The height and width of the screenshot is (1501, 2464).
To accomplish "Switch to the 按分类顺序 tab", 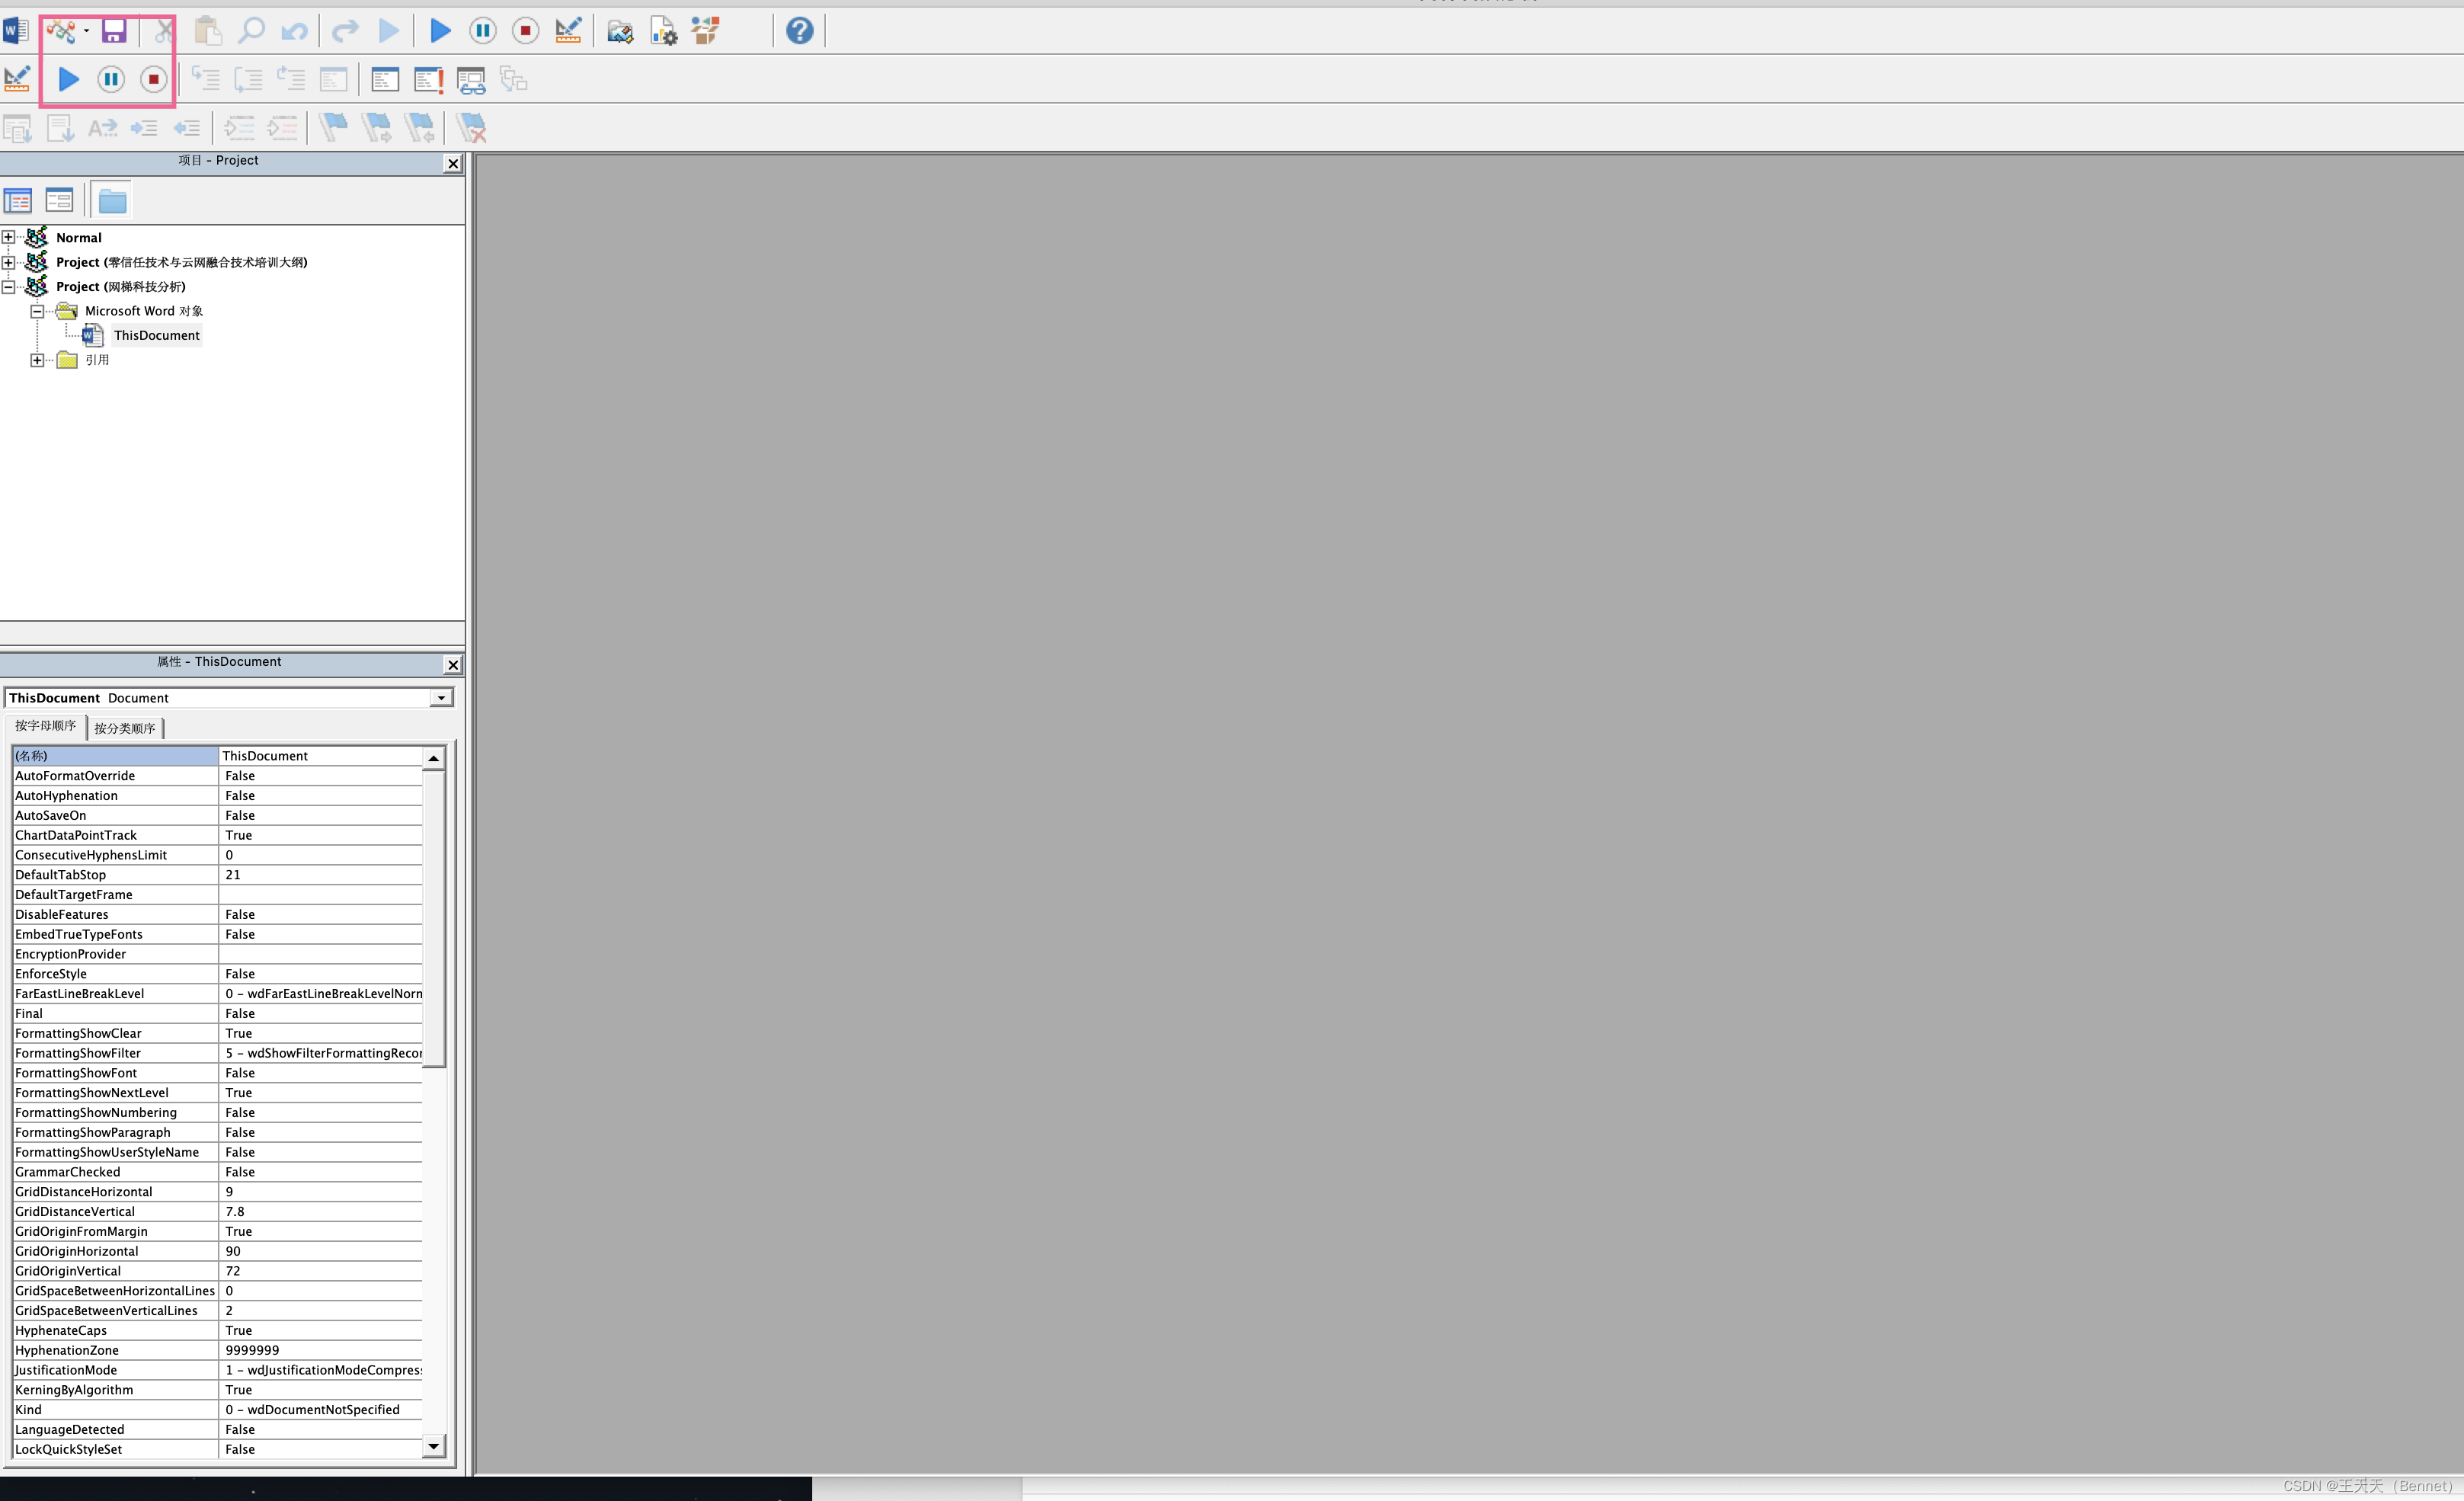I will (x=125, y=728).
